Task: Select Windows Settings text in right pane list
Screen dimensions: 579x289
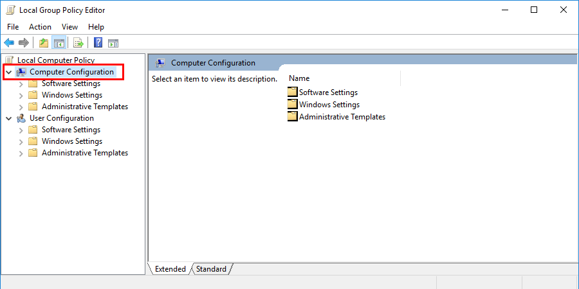Action: (329, 105)
